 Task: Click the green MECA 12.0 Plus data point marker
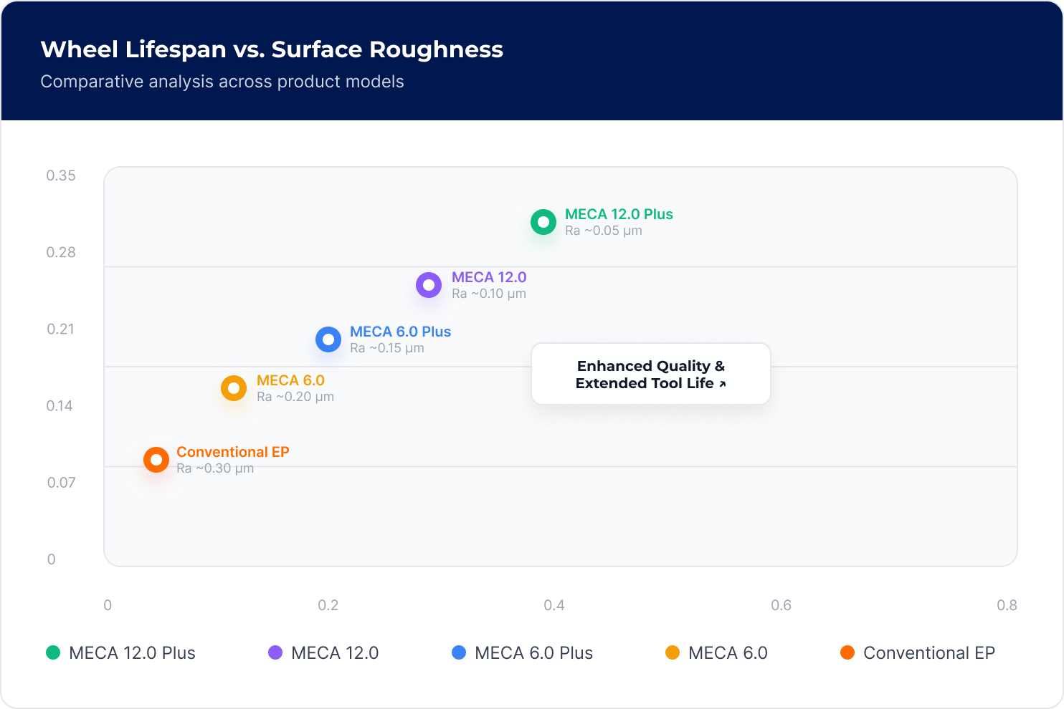click(x=543, y=222)
